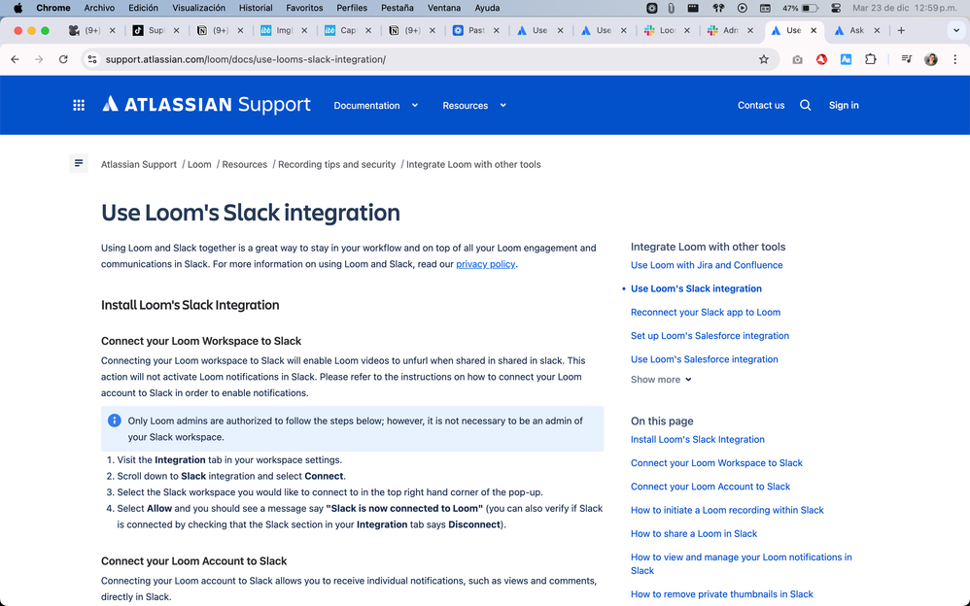Switch to the Slack 'Loo' tab

coord(667,30)
